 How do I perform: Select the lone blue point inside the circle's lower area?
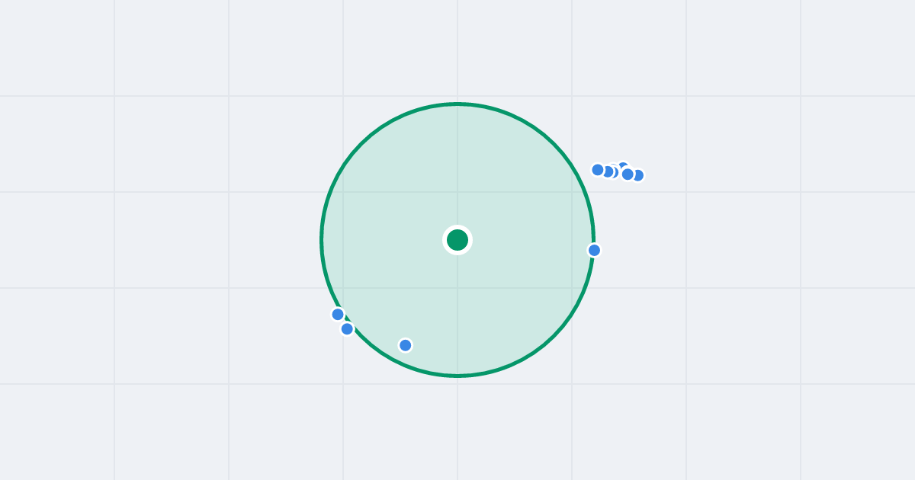[x=406, y=345]
